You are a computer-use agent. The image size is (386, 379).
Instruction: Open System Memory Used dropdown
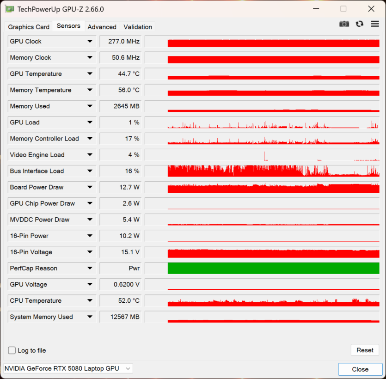tap(90, 317)
